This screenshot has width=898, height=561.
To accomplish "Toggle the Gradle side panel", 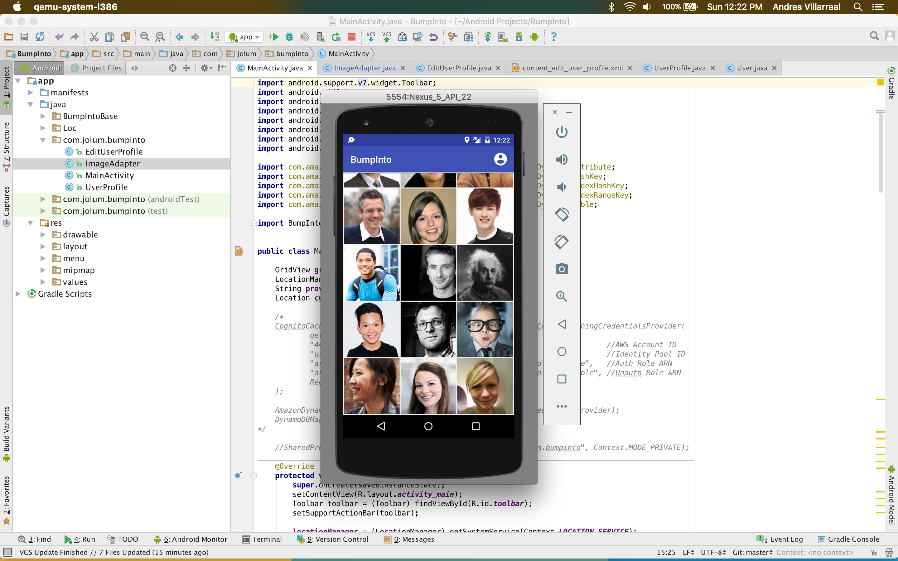I will [x=891, y=84].
